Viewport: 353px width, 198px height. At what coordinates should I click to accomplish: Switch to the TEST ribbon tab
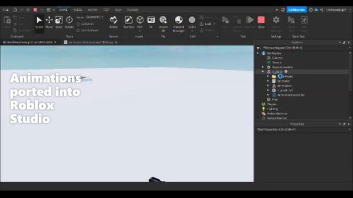(x=106, y=10)
